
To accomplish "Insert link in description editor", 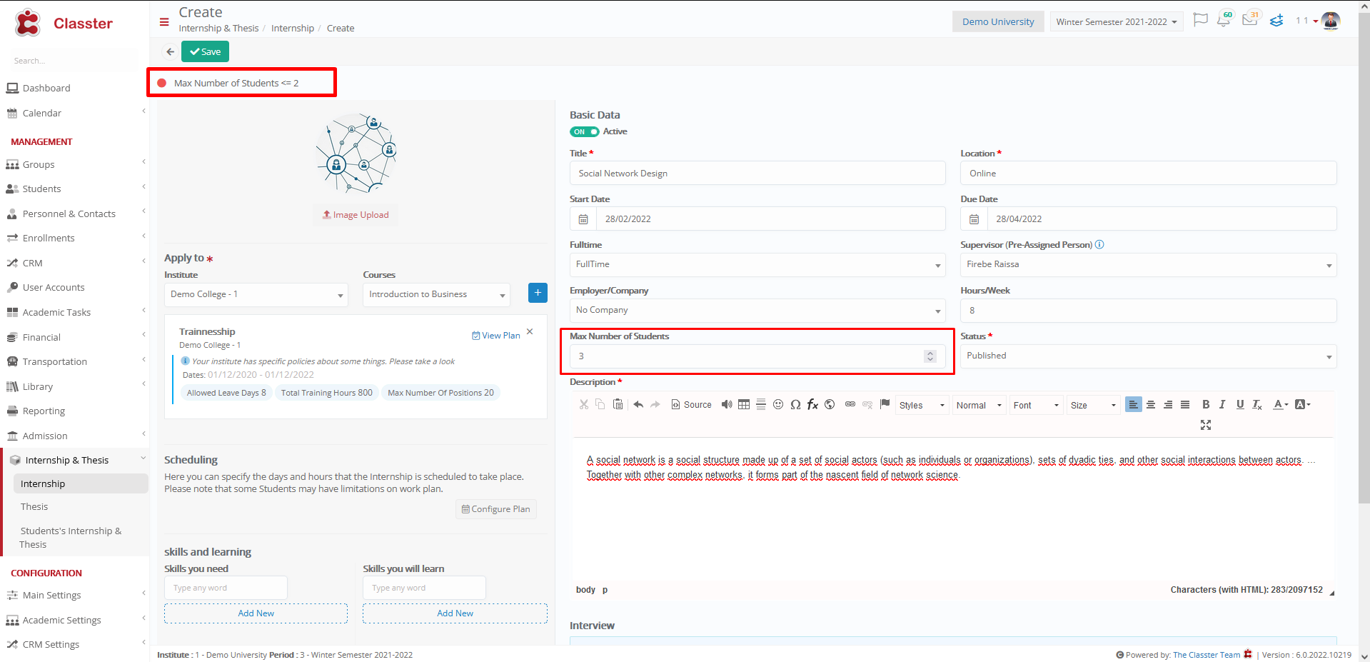I will [x=850, y=404].
